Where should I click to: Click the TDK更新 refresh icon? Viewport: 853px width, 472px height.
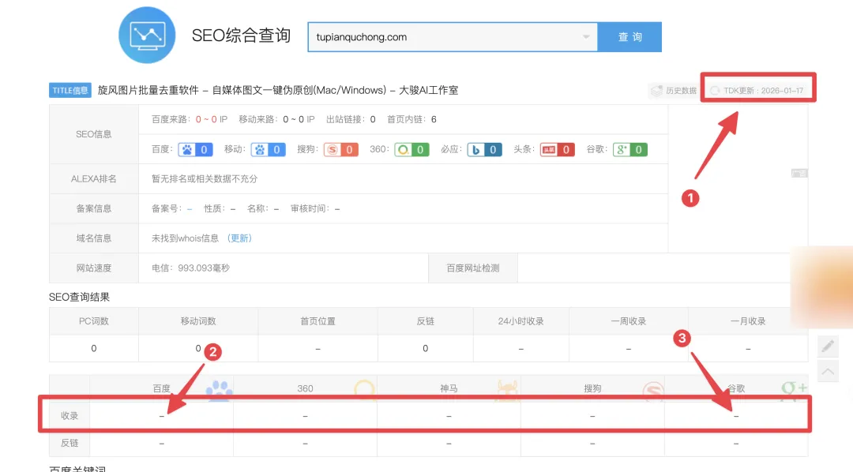click(x=715, y=91)
